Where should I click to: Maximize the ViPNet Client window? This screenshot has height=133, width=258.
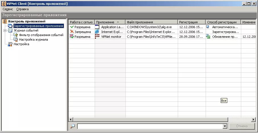[249, 4]
